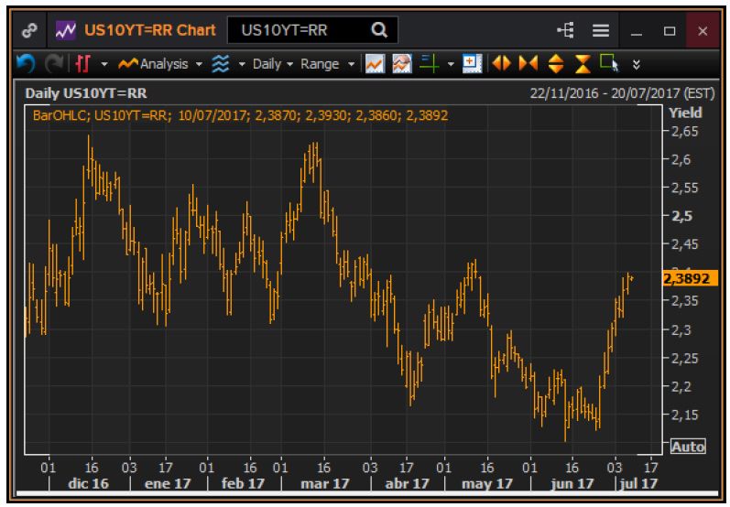The height and width of the screenshot is (507, 730).
Task: Open the Daily interval dropdown
Action: tap(272, 64)
